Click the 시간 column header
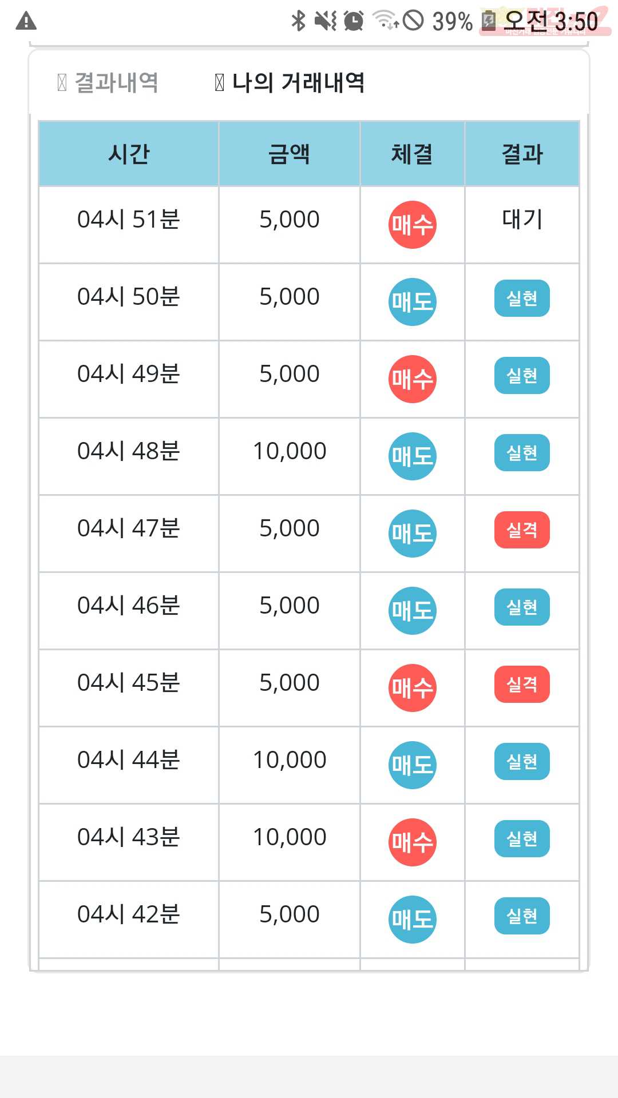618x1098 pixels. 129,154
